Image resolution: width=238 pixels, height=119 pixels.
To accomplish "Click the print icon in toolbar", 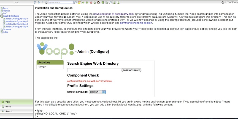I will coord(46,2).
